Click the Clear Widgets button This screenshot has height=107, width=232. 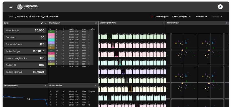click(x=160, y=17)
